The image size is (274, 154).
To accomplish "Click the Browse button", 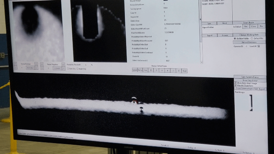I will 225,35.
